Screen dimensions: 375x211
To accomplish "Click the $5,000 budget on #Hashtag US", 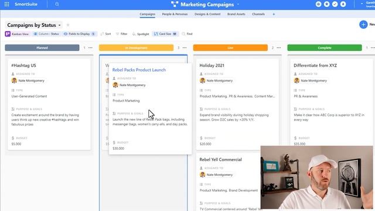I will tap(16, 144).
